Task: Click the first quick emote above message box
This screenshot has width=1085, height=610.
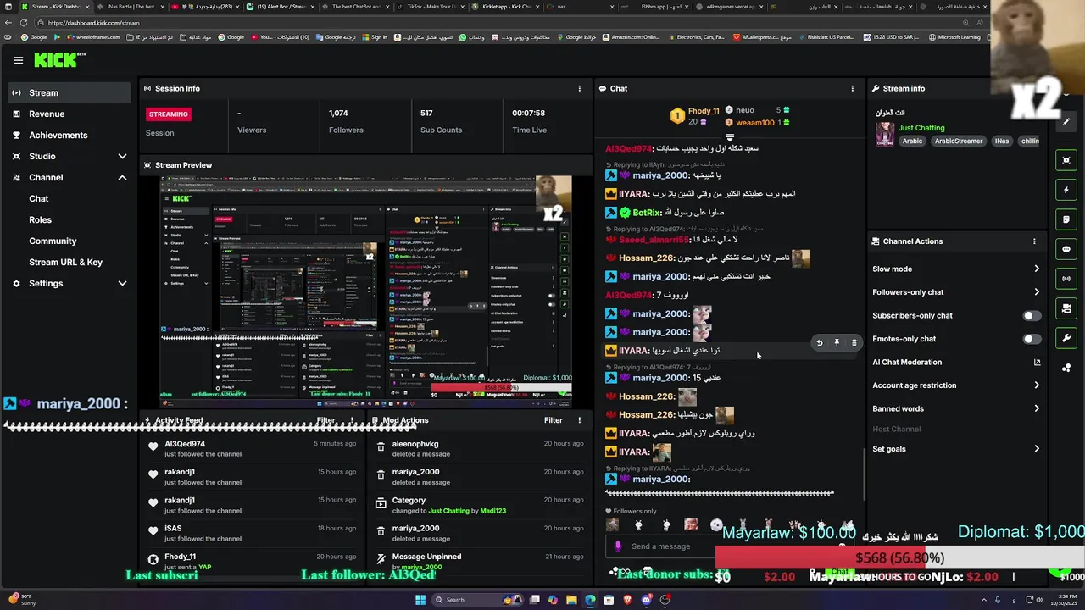Action: click(612, 525)
